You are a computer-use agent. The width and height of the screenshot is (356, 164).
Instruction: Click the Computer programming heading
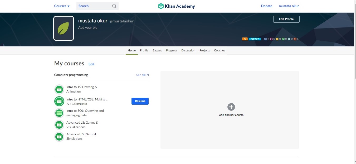[x=71, y=75]
